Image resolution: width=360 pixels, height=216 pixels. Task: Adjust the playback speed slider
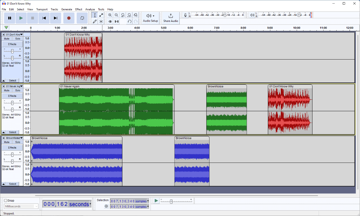coord(176,201)
